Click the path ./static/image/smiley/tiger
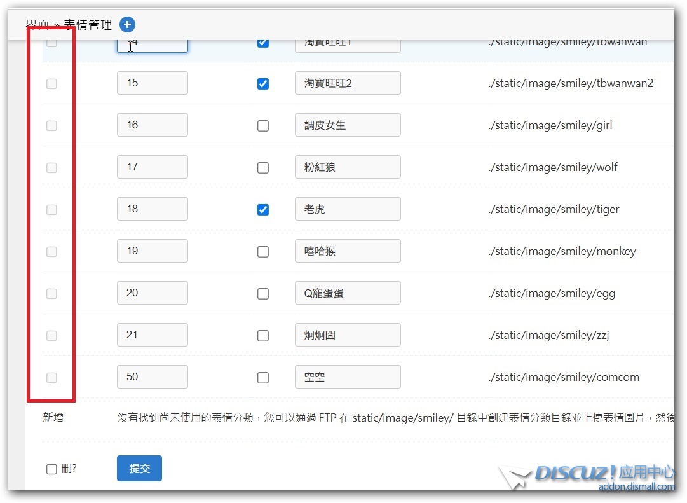Screen dimensions: 687x503 [554, 209]
